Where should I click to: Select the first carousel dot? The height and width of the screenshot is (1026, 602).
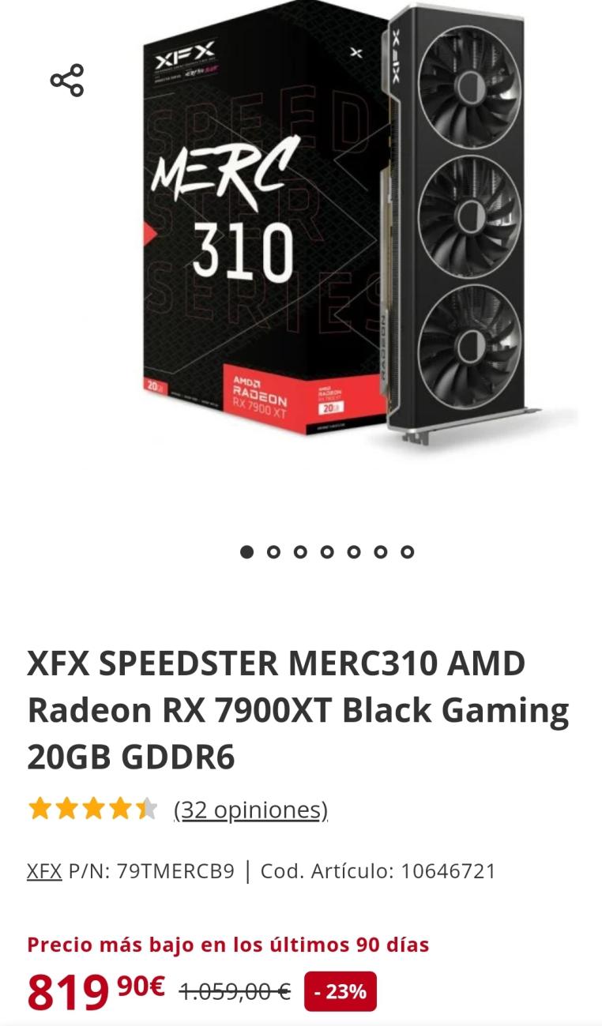(246, 552)
